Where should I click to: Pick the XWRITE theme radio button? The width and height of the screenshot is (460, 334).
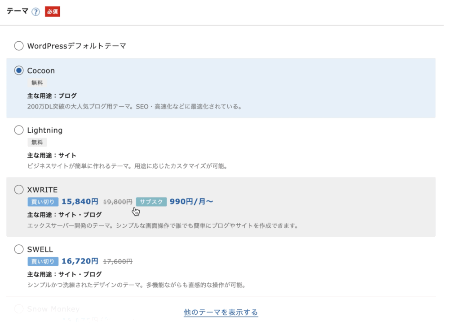coord(19,190)
